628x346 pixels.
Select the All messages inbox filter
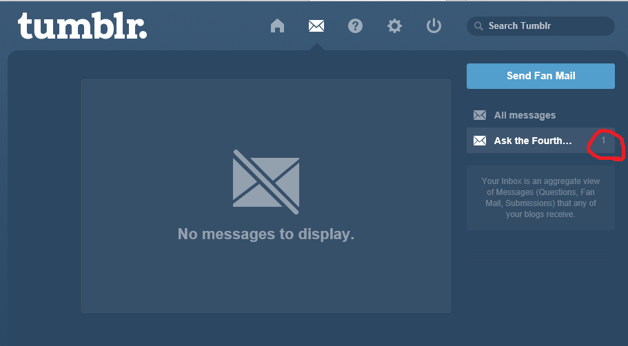pos(525,115)
